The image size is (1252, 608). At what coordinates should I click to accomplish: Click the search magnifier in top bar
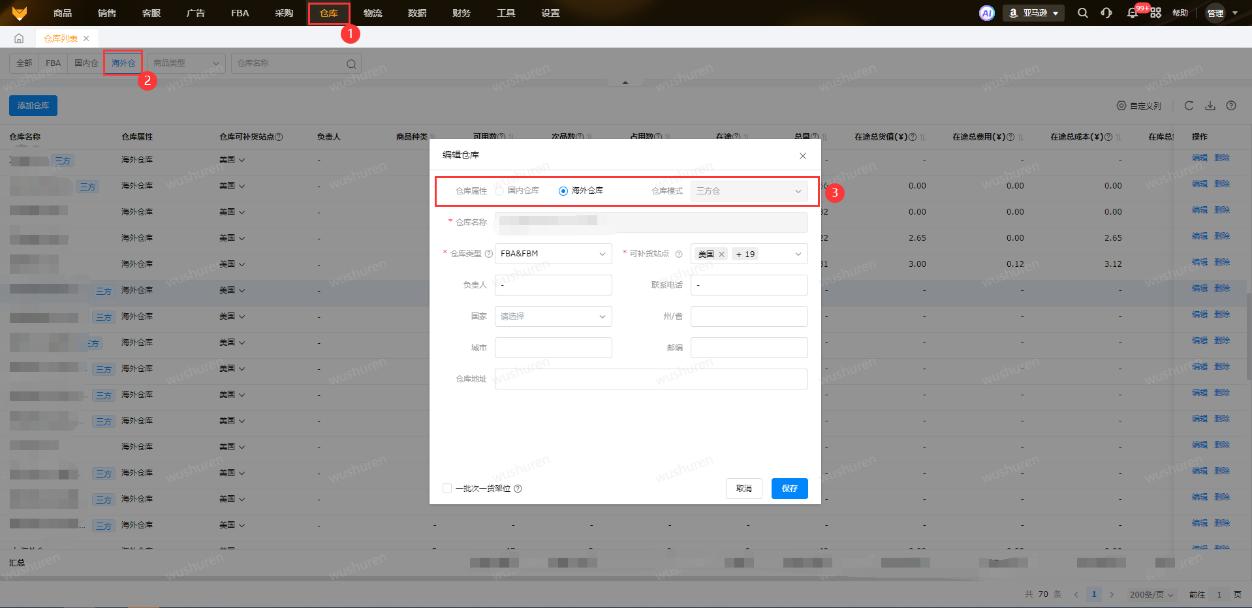click(x=1082, y=13)
